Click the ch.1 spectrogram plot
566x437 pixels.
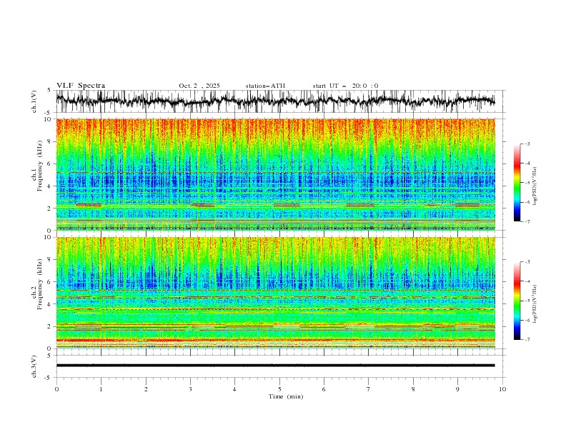[275, 174]
